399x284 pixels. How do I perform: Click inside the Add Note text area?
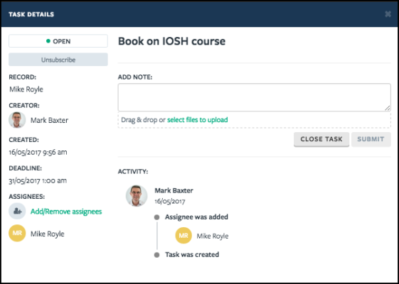coord(254,97)
